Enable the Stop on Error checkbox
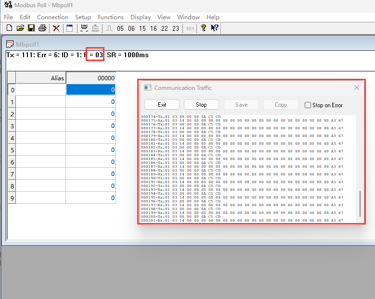Screen dimensions: 375x299 point(308,105)
